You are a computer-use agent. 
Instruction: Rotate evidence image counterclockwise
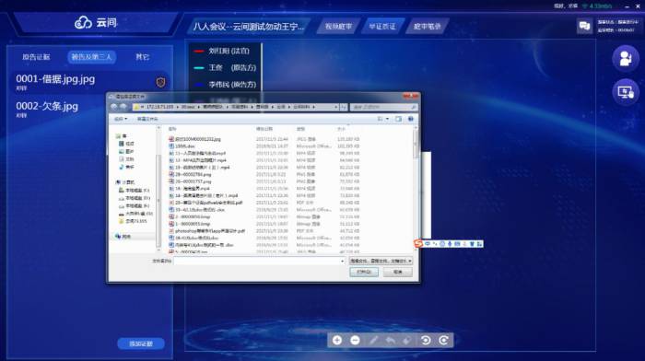point(426,340)
